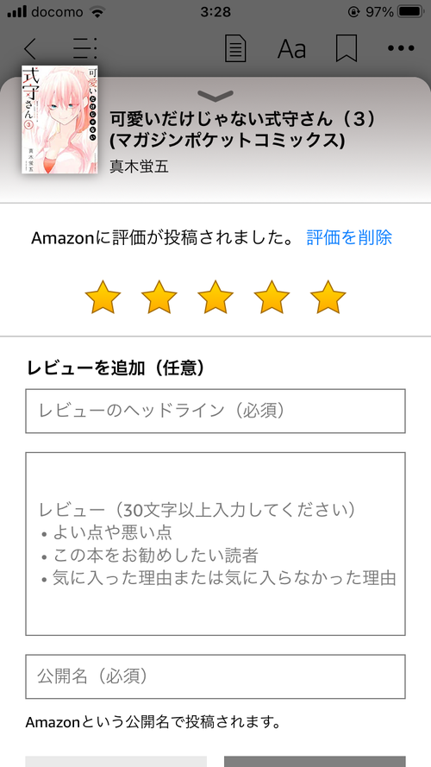Tap the dark gray bottom-right button

coord(315,762)
